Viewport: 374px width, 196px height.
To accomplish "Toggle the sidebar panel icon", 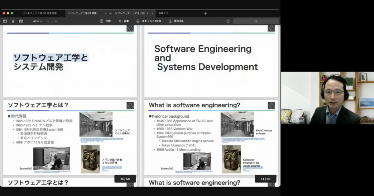I will (5, 21).
